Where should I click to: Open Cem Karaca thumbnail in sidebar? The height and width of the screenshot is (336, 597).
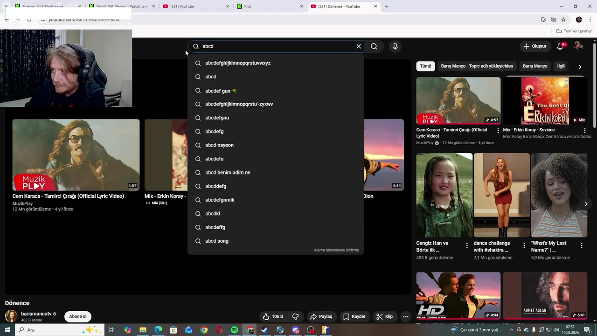pos(458,101)
